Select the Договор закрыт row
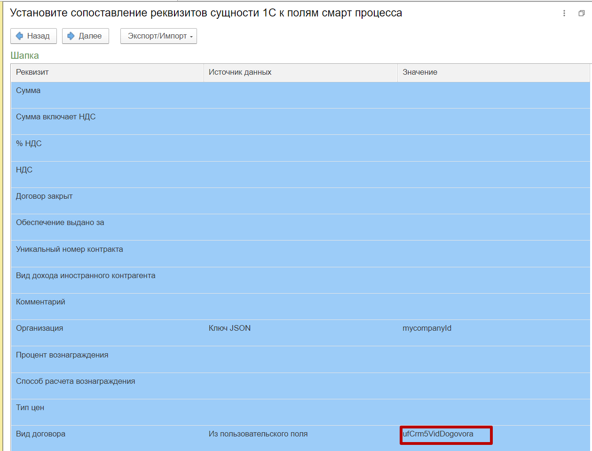Image resolution: width=592 pixels, height=451 pixels. click(x=44, y=196)
